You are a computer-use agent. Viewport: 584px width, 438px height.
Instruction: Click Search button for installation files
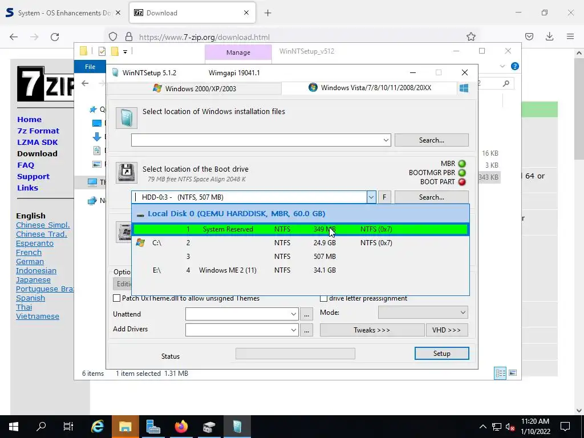point(432,140)
